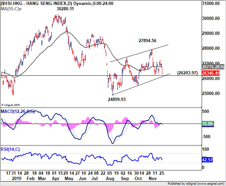Click the 27894.56 high annotation
Screen dimensions: 226x186
point(147,41)
